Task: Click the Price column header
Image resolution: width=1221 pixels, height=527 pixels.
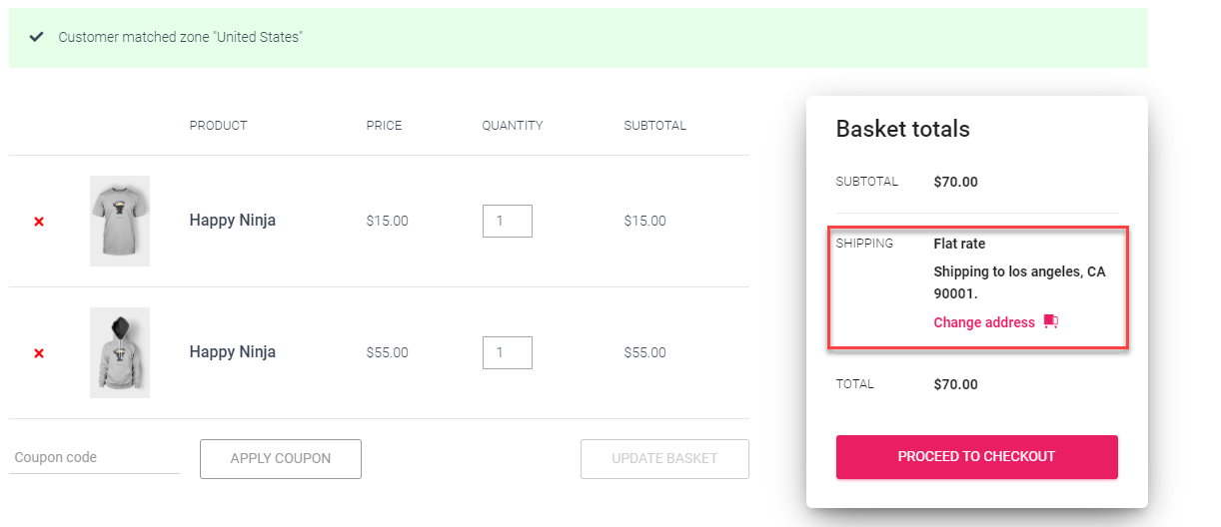Action: tap(384, 126)
